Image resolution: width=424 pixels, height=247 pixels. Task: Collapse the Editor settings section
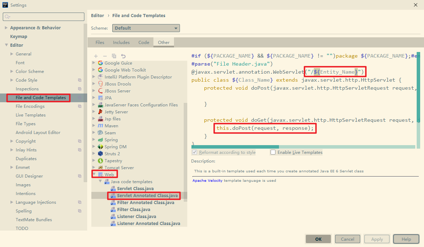tap(6, 45)
